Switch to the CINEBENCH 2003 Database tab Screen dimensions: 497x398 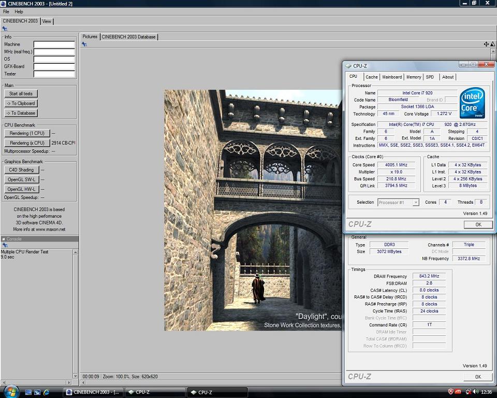(128, 37)
